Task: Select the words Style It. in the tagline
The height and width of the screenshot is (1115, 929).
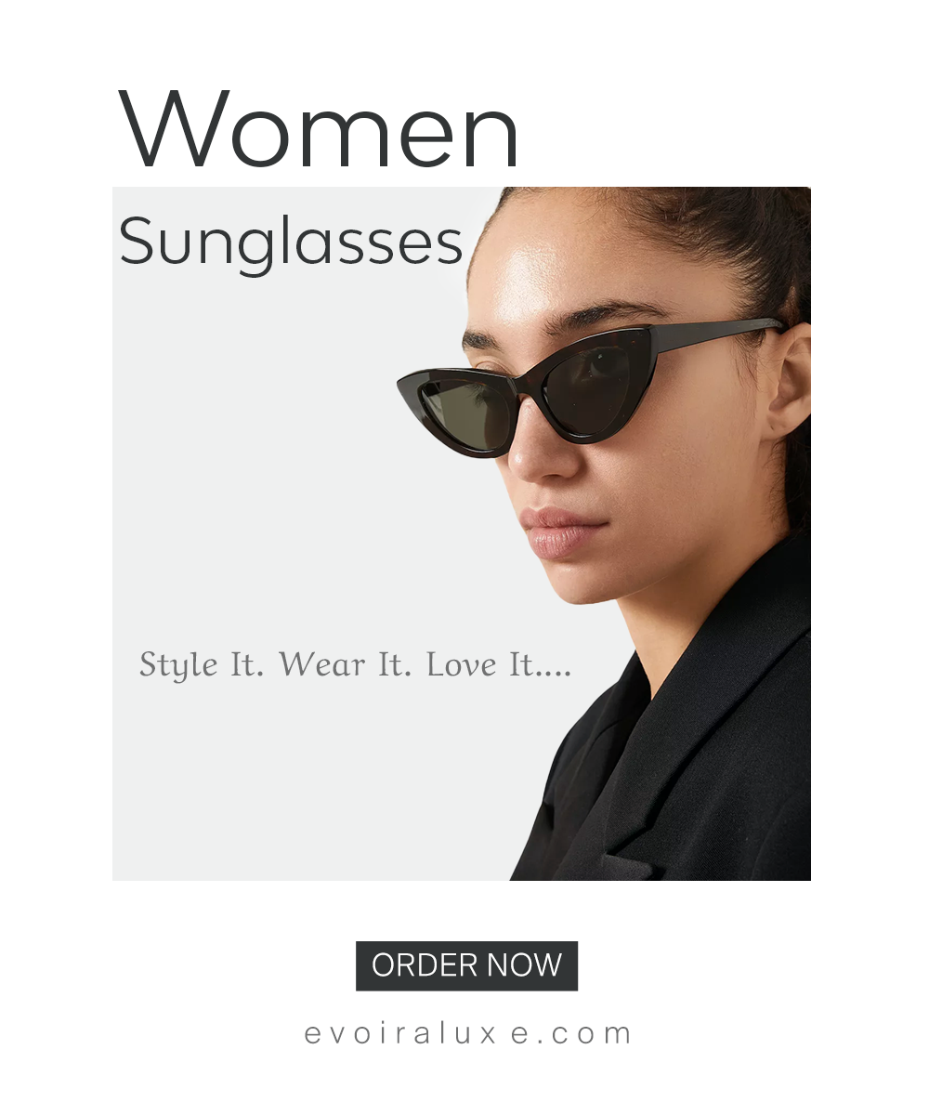Action: point(202,665)
